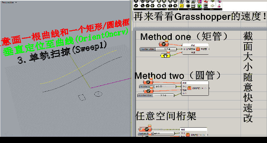
Task: Click the striped list icon in Input panel
Action: pyautogui.click(x=193, y=6)
